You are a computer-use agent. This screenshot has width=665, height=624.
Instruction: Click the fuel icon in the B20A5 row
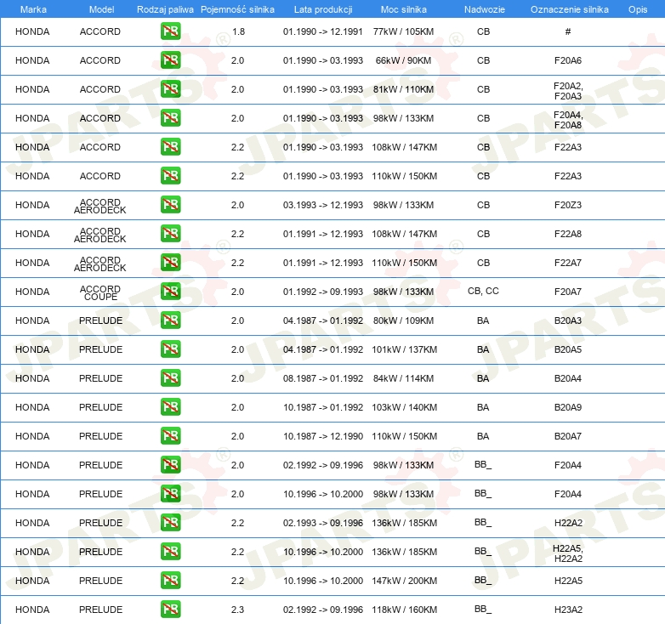[x=170, y=349]
